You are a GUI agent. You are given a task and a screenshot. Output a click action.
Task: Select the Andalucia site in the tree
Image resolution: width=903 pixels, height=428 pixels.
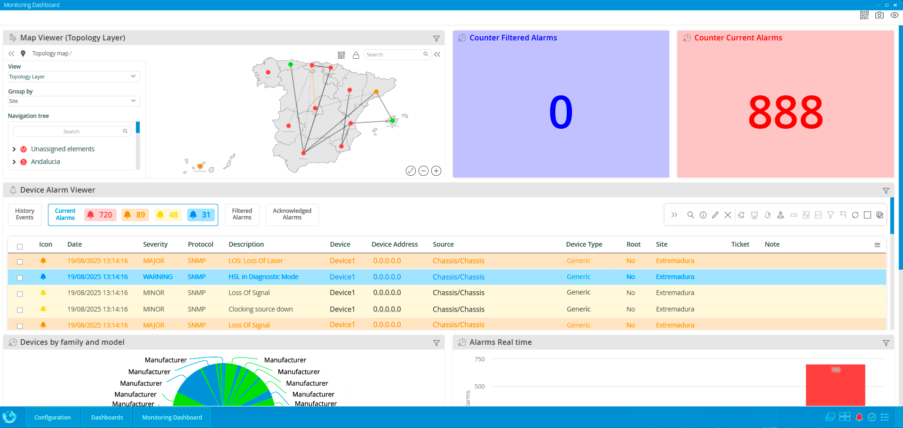point(46,162)
